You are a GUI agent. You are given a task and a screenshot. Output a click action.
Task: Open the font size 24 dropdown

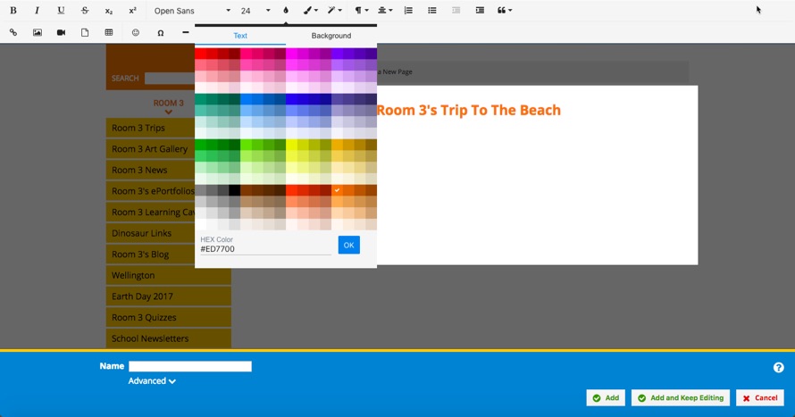pyautogui.click(x=255, y=11)
